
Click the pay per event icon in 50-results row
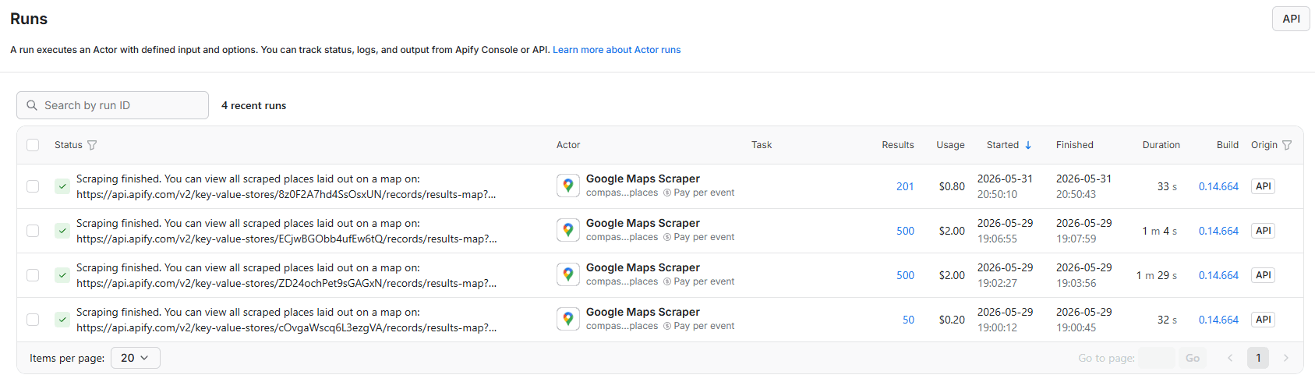point(667,327)
